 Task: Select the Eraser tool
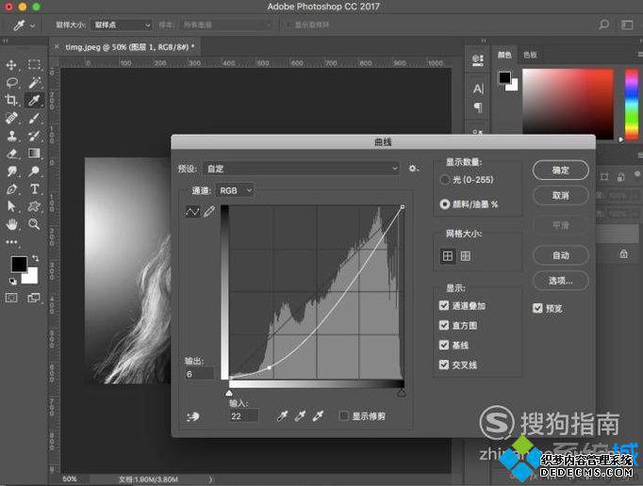(11, 154)
